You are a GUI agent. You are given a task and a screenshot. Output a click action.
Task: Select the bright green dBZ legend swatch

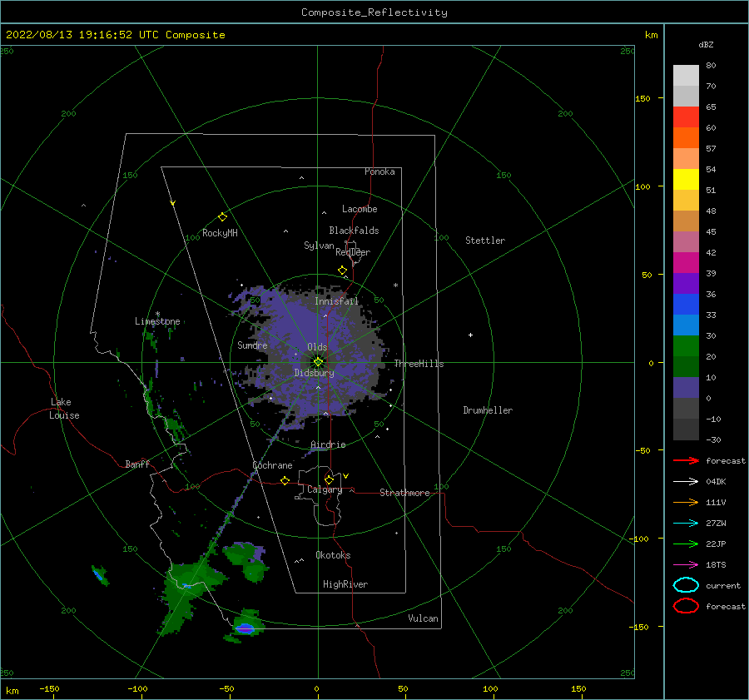[686, 346]
